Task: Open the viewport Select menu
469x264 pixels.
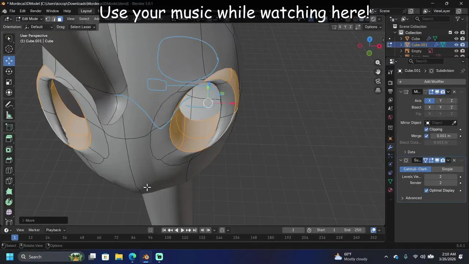Action: 84,19
